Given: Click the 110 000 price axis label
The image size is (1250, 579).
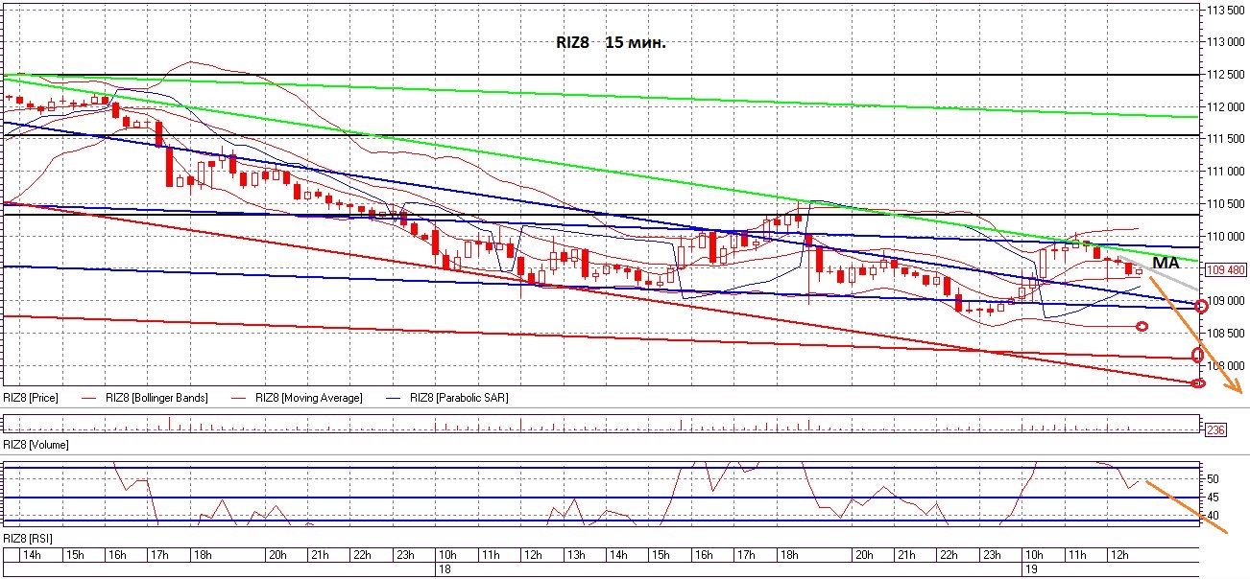Looking at the screenshot, I should tap(1224, 236).
